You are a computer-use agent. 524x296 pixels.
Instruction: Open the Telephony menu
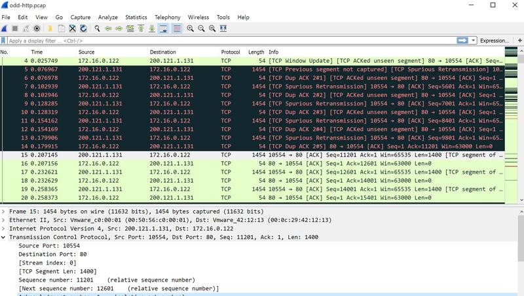pyautogui.click(x=168, y=17)
